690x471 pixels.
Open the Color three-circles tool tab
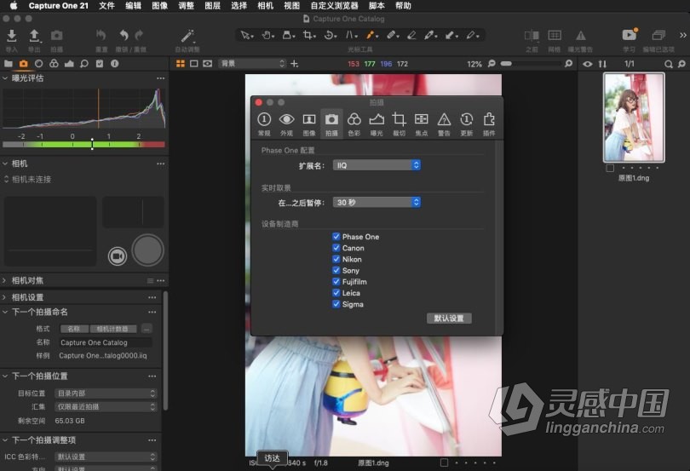point(54,63)
